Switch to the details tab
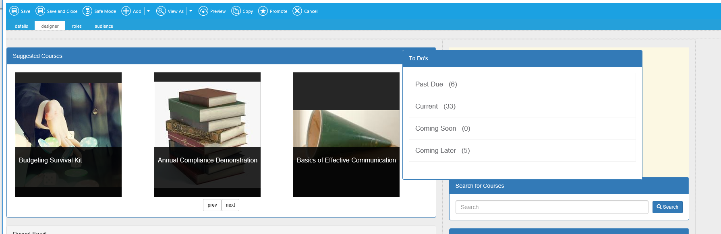Viewport: 721px width, 234px height. pyautogui.click(x=21, y=26)
